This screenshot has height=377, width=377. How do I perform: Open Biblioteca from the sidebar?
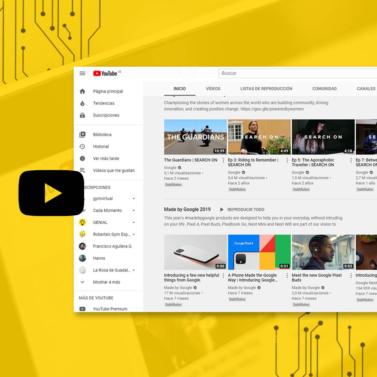click(x=82, y=134)
